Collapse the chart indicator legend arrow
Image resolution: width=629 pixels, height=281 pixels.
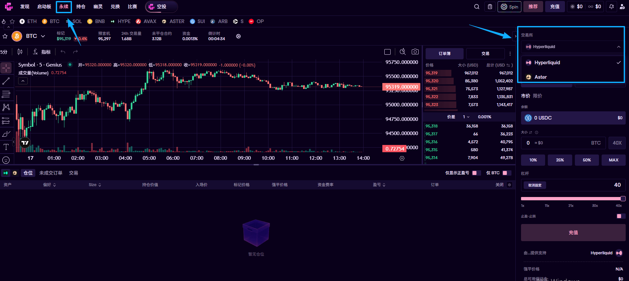click(x=23, y=81)
